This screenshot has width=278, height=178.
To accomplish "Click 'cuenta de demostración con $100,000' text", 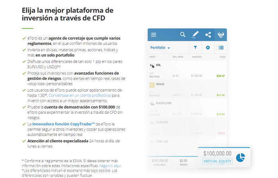I will (x=79, y=107).
